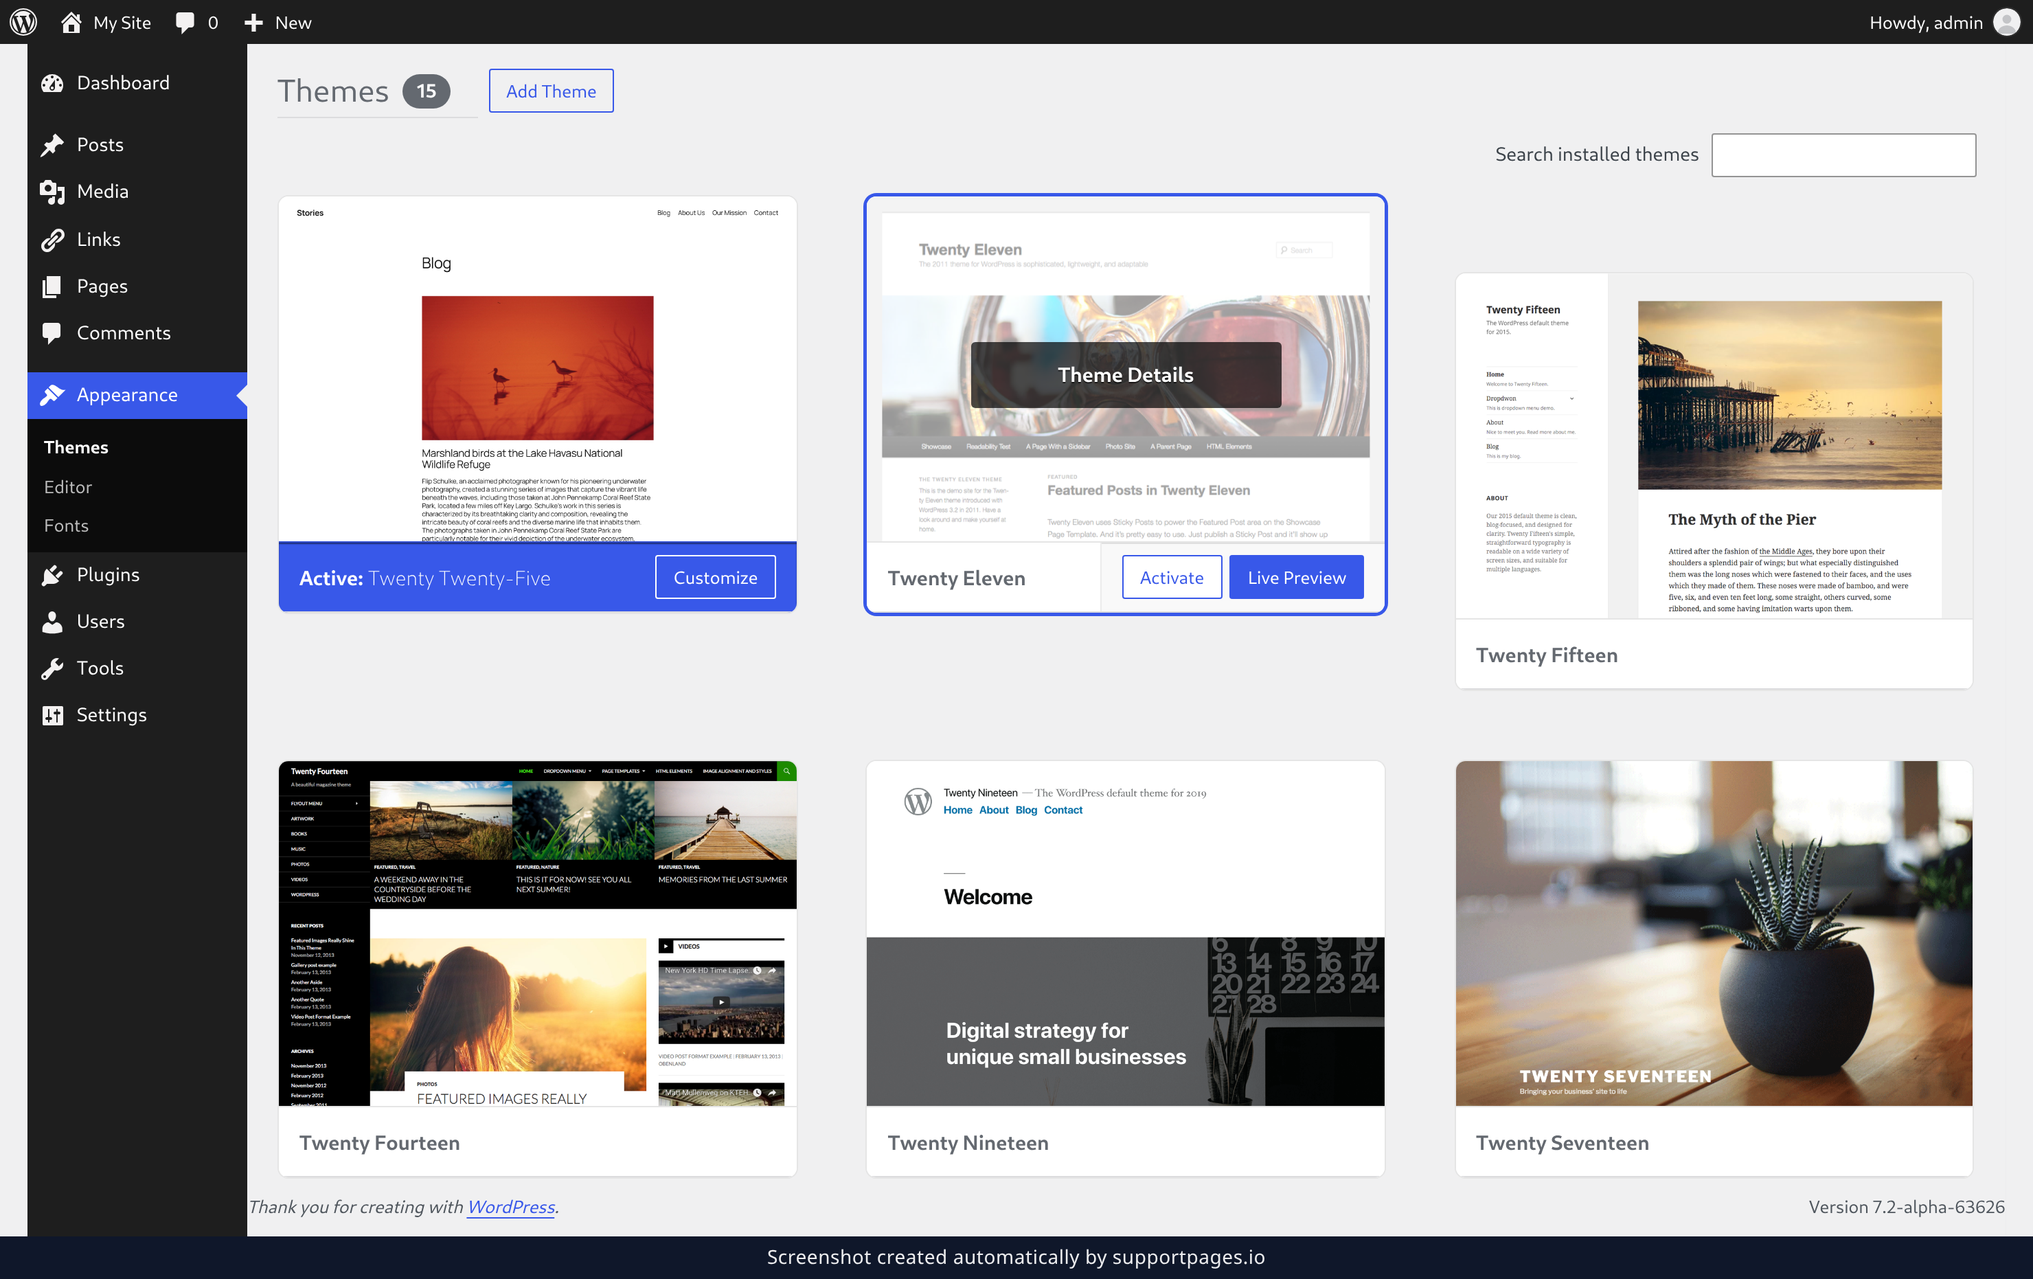Open Theme Details overlay for Twenty Eleven
The image size is (2033, 1279).
[x=1126, y=375]
